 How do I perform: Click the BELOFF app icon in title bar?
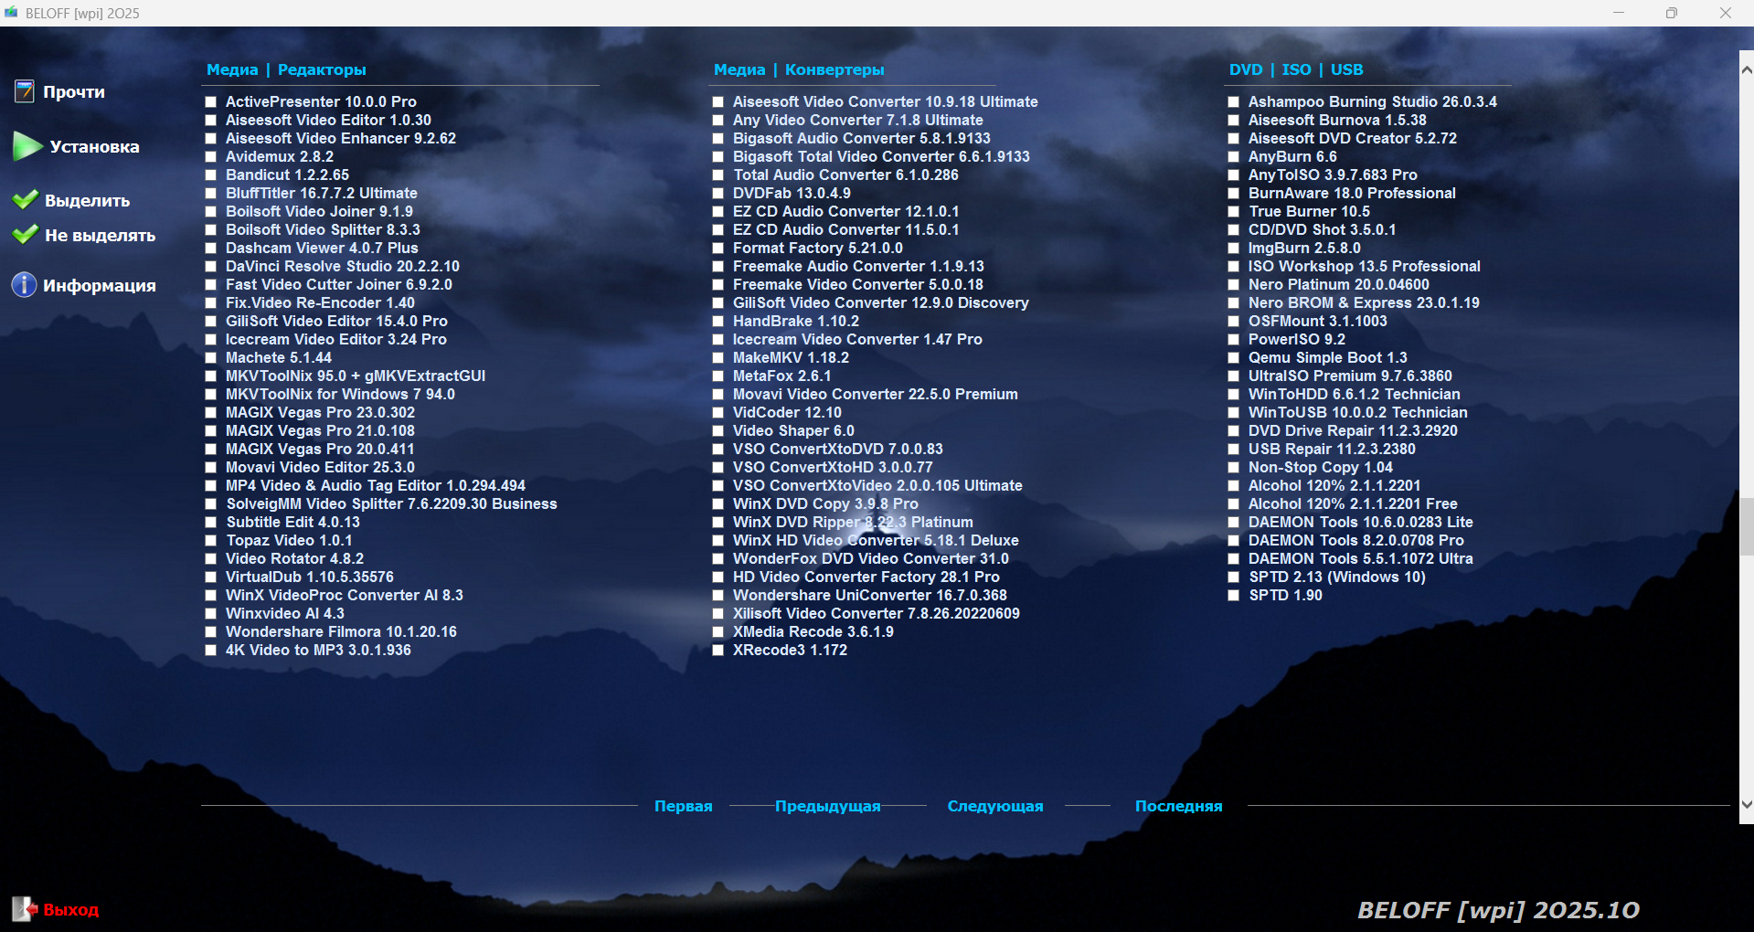coord(11,13)
